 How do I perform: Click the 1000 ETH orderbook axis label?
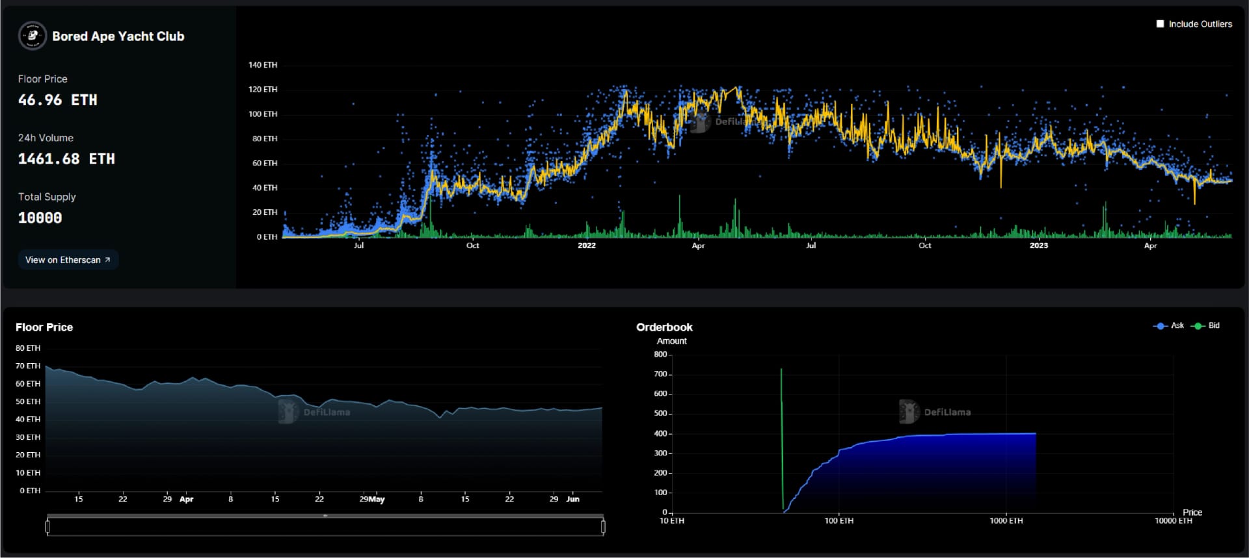click(x=1006, y=521)
